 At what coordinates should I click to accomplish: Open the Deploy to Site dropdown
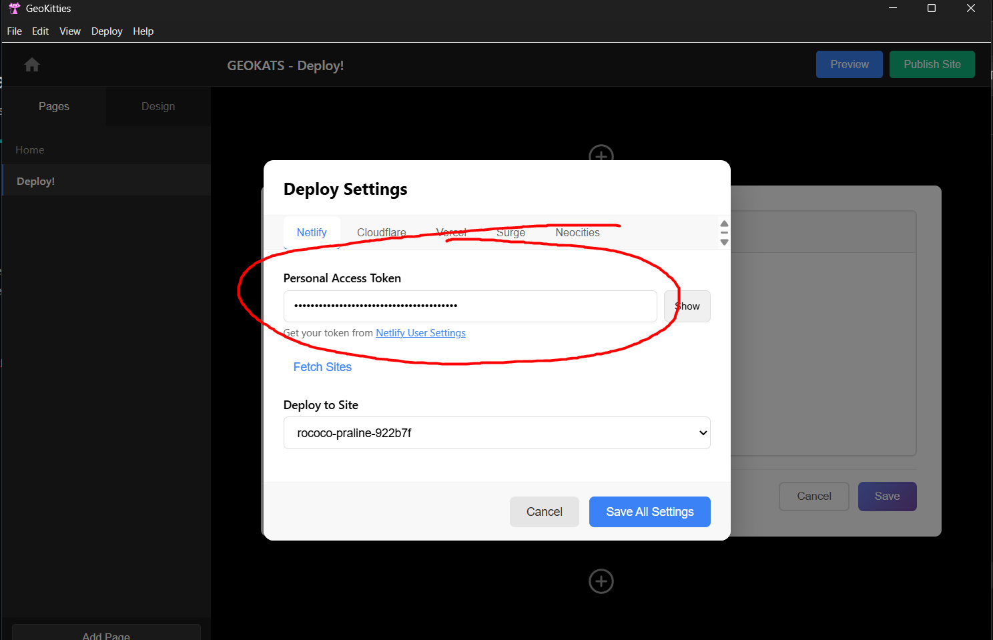point(496,433)
